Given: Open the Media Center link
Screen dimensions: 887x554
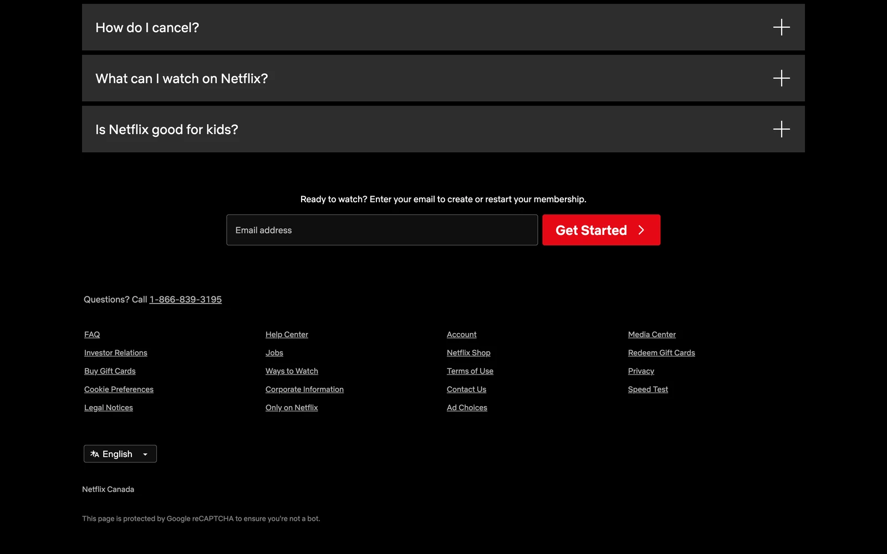Looking at the screenshot, I should pyautogui.click(x=652, y=335).
